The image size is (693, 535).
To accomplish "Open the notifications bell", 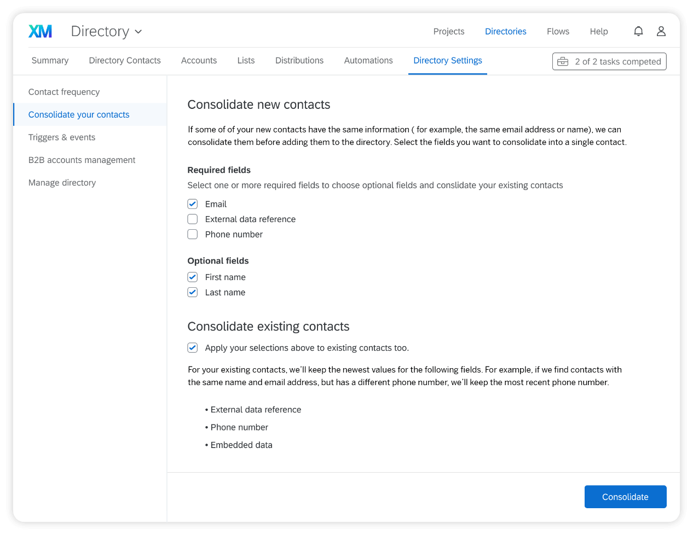I will (x=638, y=31).
